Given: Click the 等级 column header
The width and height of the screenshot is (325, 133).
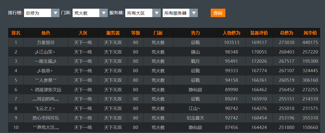Looking at the screenshot, I should 135,33.
